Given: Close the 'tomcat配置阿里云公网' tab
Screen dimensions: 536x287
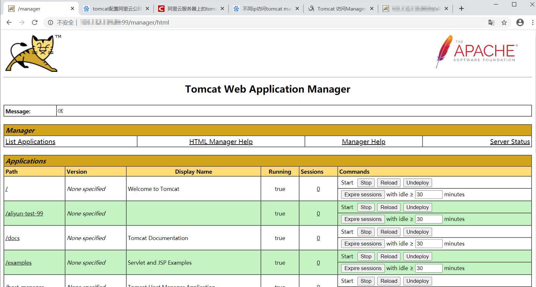Looking at the screenshot, I should pyautogui.click(x=147, y=9).
